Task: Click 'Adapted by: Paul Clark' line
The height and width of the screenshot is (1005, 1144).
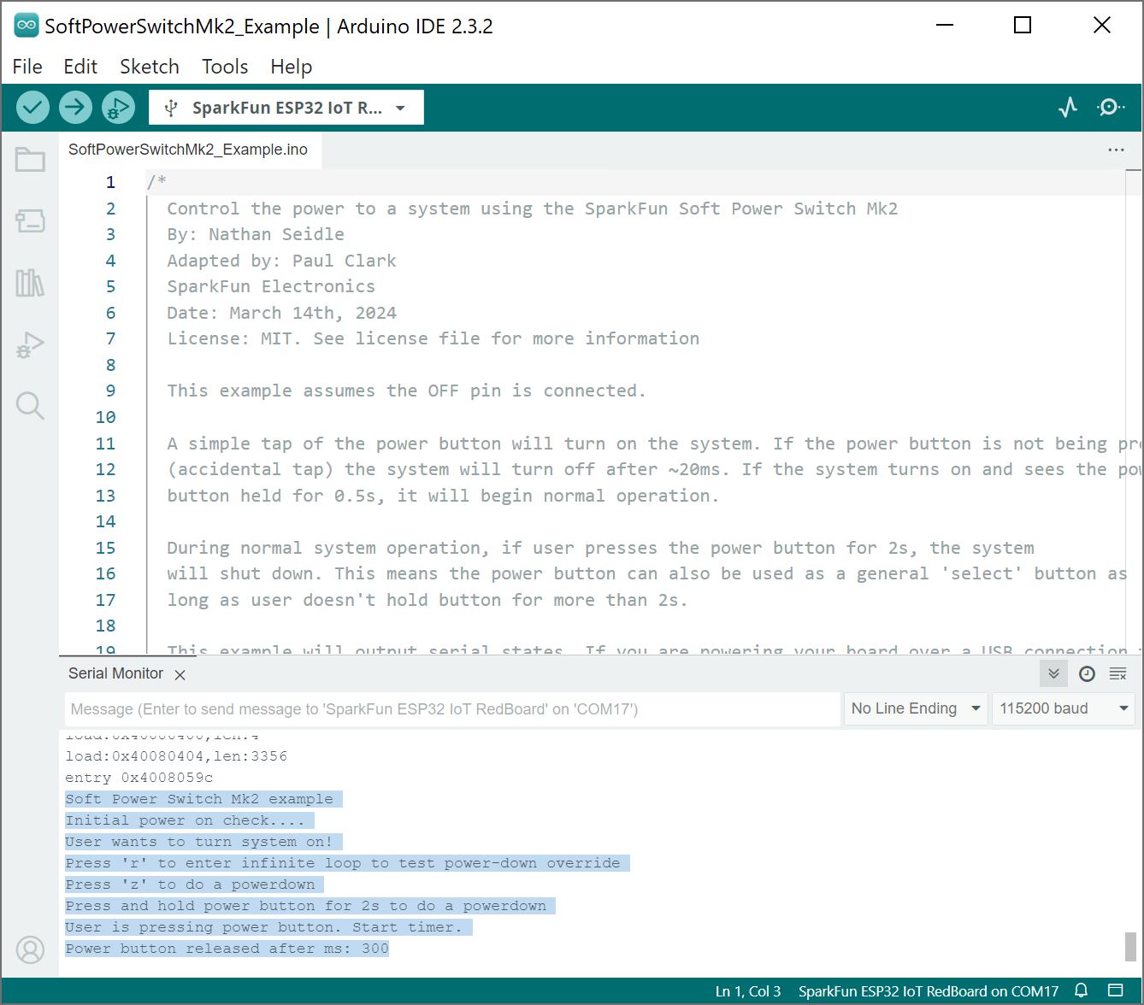Action: (x=281, y=261)
